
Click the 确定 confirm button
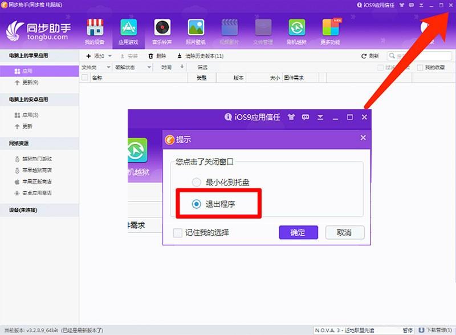click(298, 232)
